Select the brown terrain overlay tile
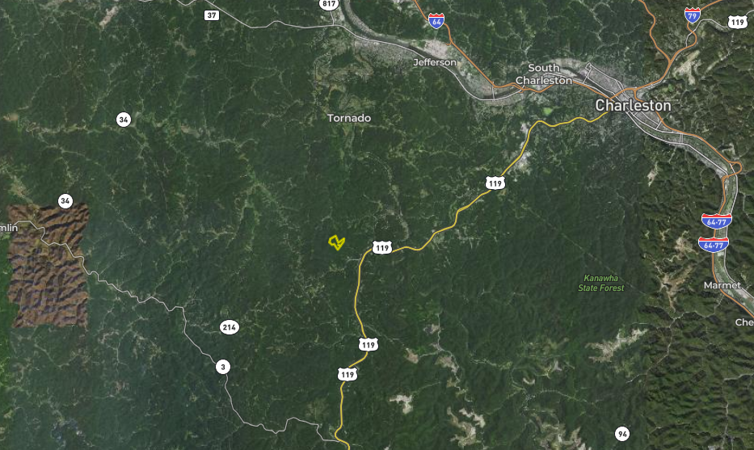 [48, 265]
